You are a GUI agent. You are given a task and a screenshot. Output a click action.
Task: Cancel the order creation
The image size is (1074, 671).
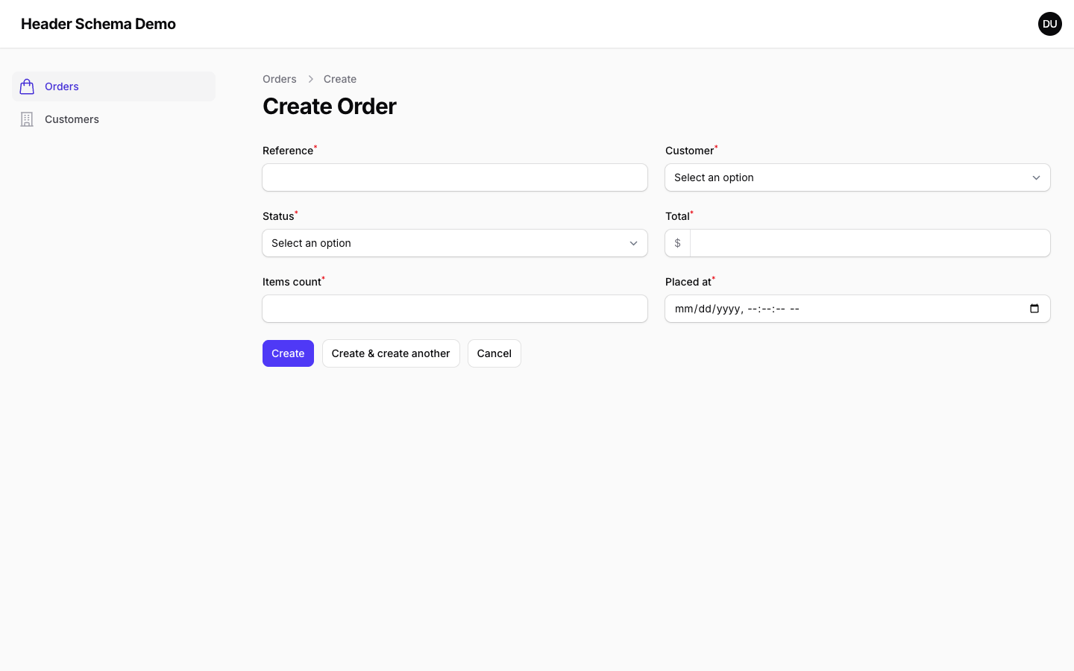[x=494, y=353]
